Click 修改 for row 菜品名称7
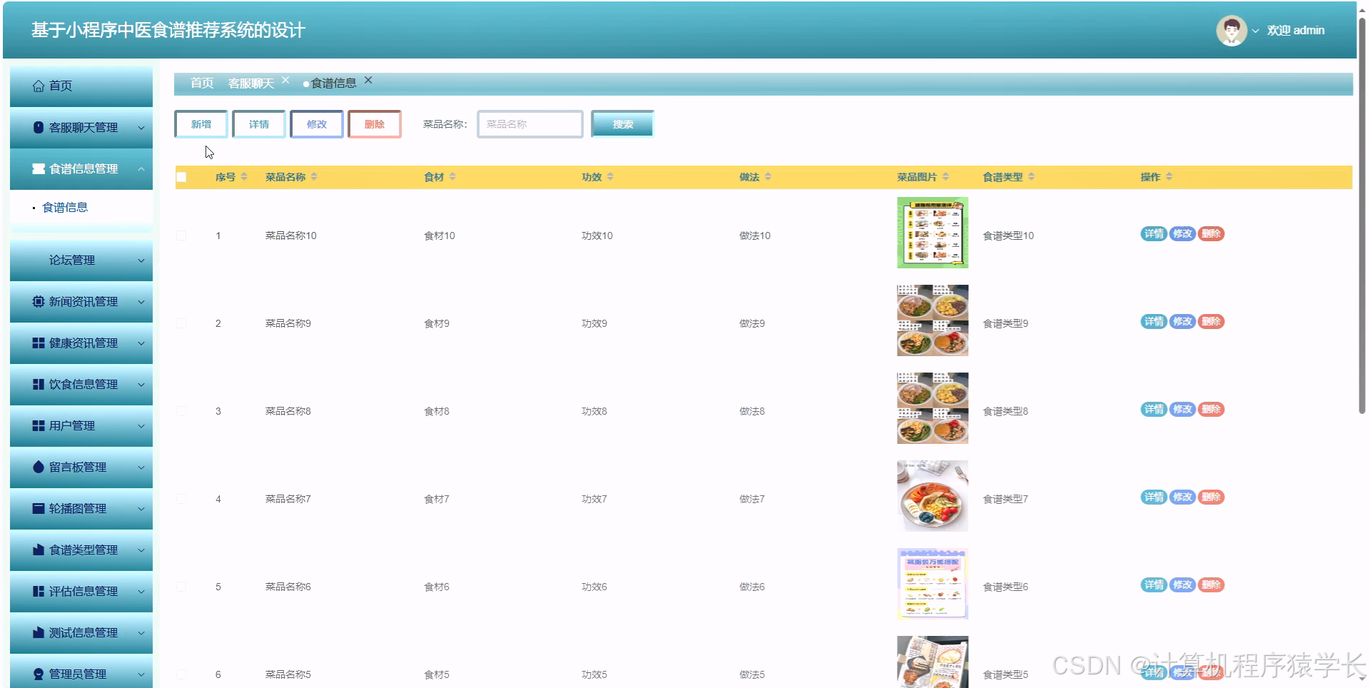 coord(1182,497)
